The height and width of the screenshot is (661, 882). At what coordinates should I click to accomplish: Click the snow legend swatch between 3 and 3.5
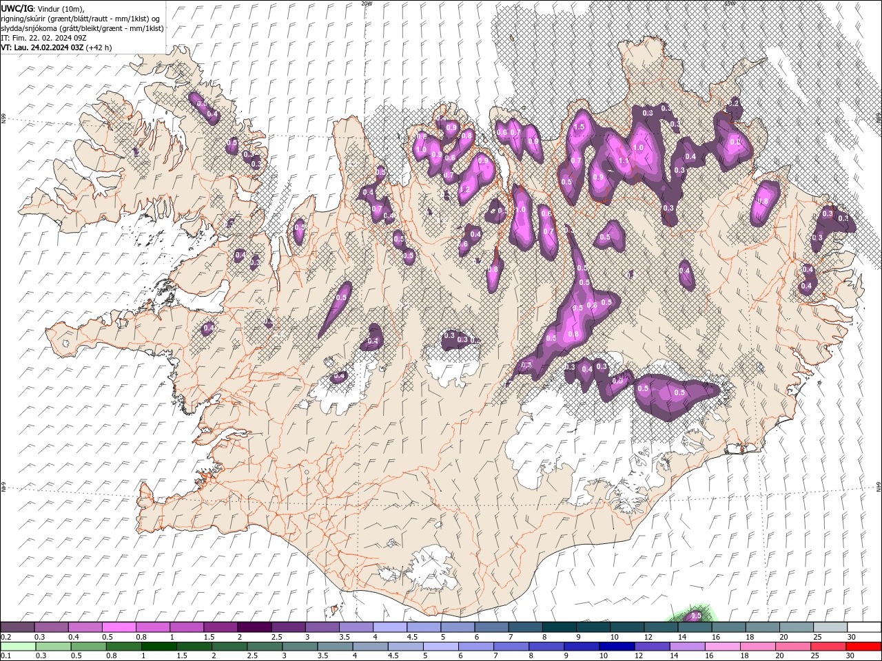322,627
